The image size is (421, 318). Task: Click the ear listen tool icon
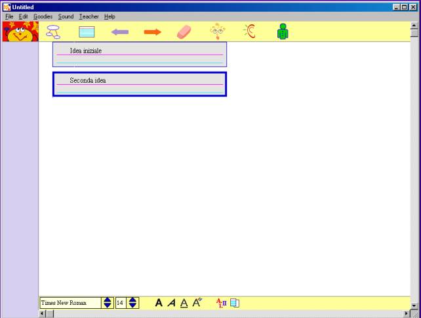[x=250, y=31]
